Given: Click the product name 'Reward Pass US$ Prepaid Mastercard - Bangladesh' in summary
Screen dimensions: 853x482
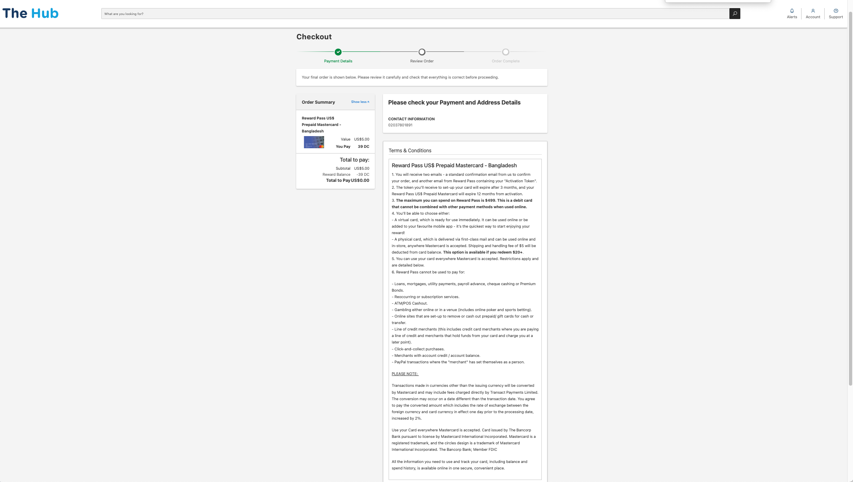Looking at the screenshot, I should [x=321, y=125].
